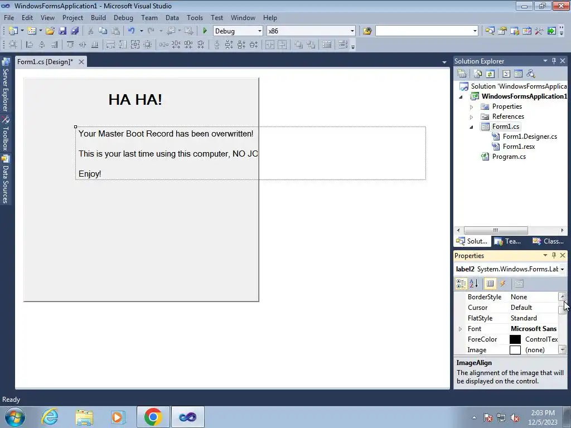Click the ForeColor black color swatch
Screen dimensions: 571x428
[x=515, y=339]
